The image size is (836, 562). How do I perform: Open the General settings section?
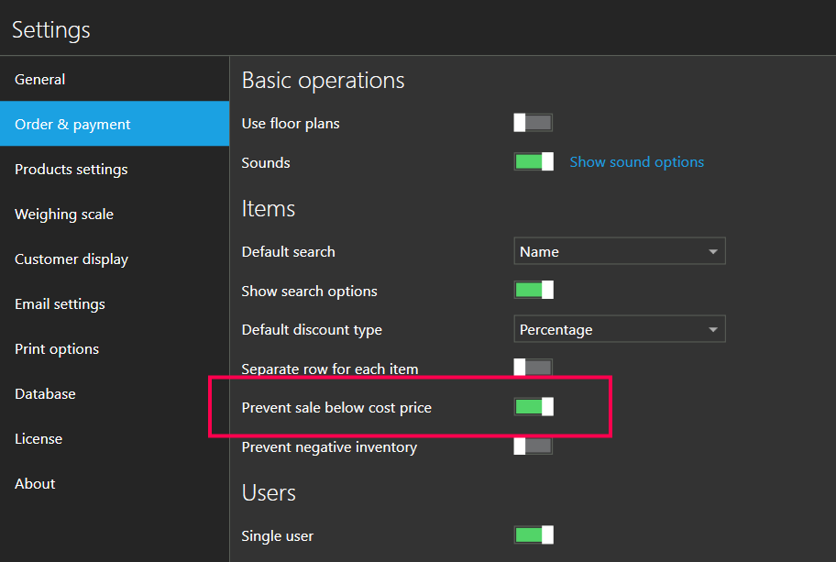click(40, 80)
